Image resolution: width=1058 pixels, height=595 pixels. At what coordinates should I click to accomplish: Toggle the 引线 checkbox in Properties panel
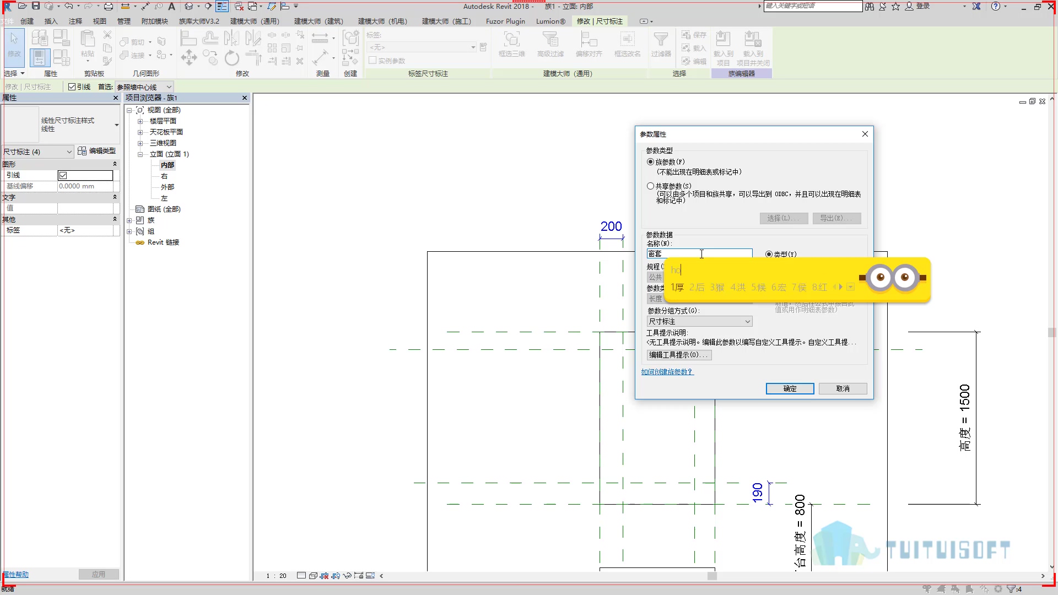point(63,175)
